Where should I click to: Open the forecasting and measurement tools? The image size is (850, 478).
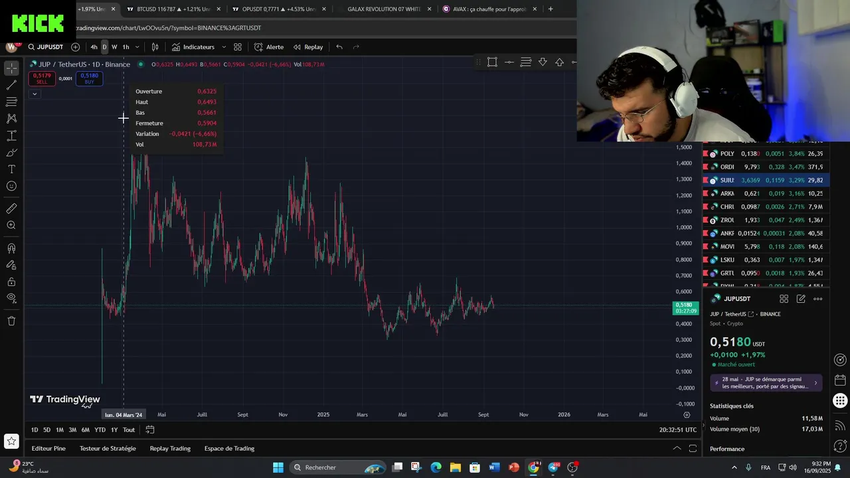pyautogui.click(x=11, y=135)
